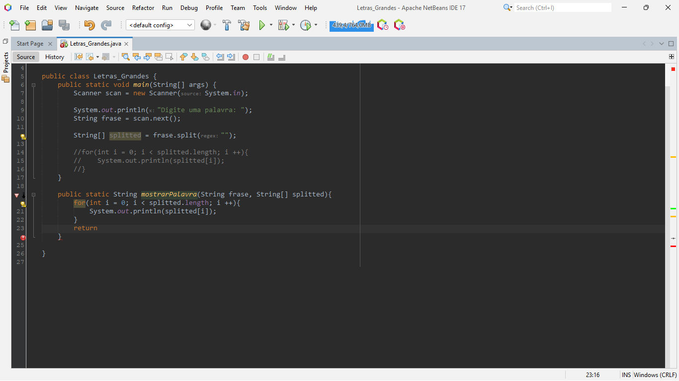
Task: Click cursor position 23:16 in status bar
Action: point(593,375)
